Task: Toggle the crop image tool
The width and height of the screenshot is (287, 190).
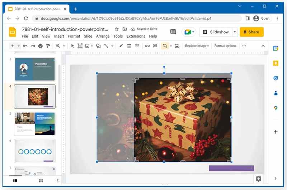Action: [x=165, y=46]
